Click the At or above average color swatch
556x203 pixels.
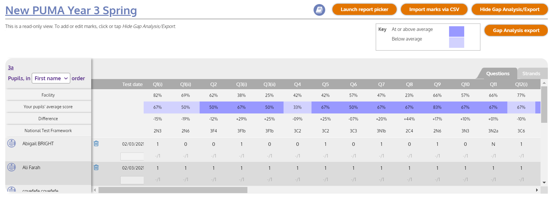tap(456, 31)
